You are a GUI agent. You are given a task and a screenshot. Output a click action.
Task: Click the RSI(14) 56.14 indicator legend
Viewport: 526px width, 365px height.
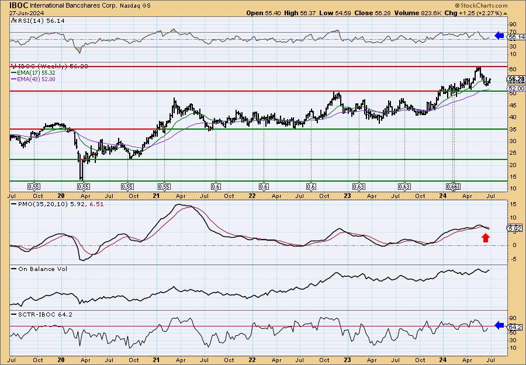pos(40,21)
